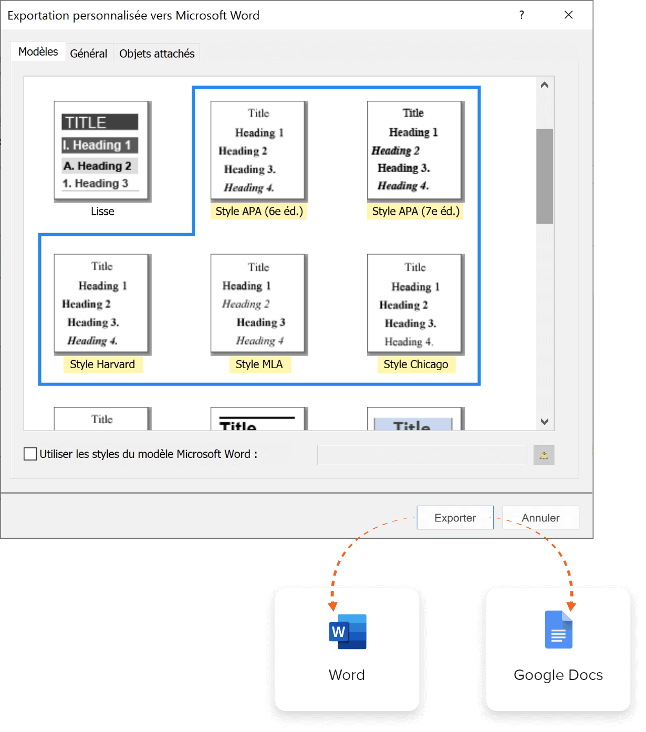Viewport: 646px width, 732px height.
Task: Select the Style Chicago template thumbnail
Action: pyautogui.click(x=415, y=305)
